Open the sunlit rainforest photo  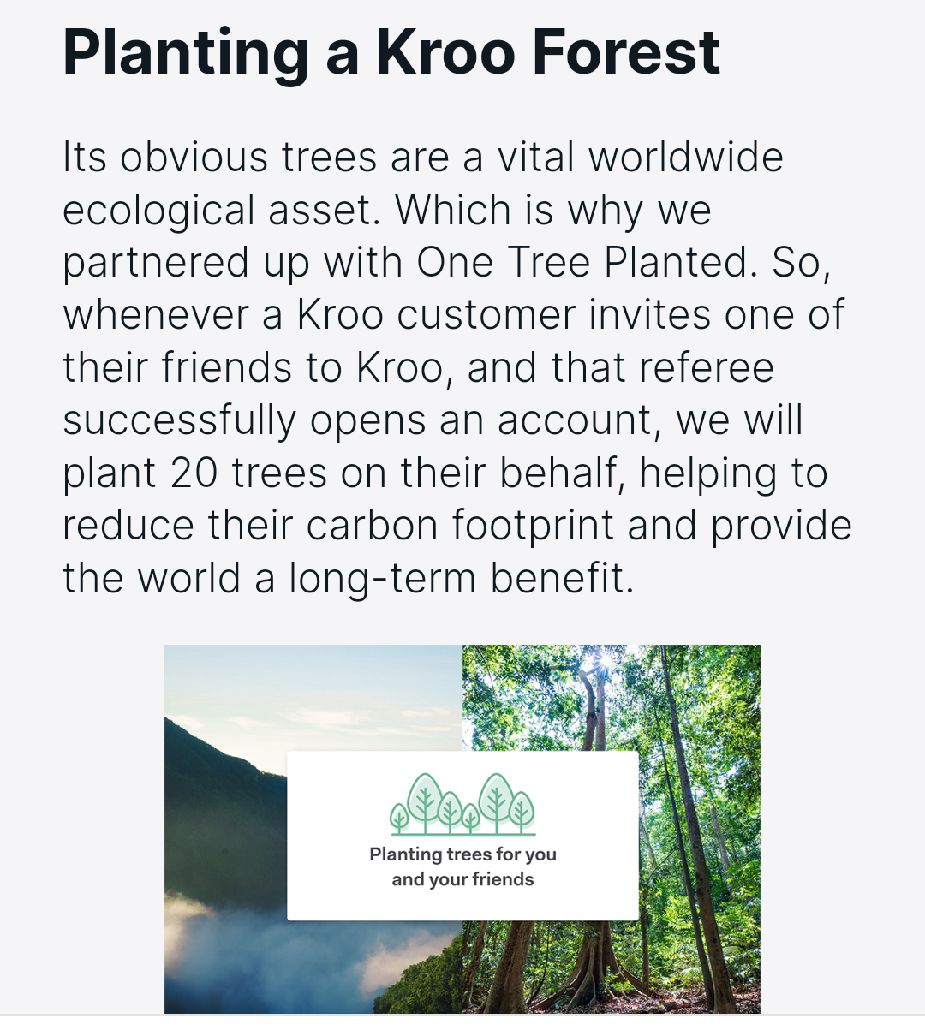[612, 829]
